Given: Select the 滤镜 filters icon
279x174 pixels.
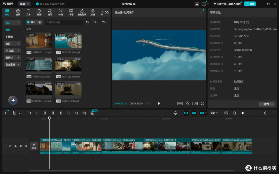Looking at the screenshot, I should click(x=92, y=12).
